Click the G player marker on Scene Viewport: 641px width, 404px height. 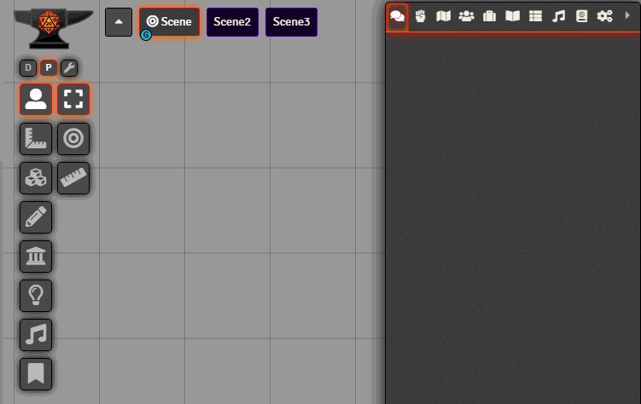pyautogui.click(x=146, y=35)
